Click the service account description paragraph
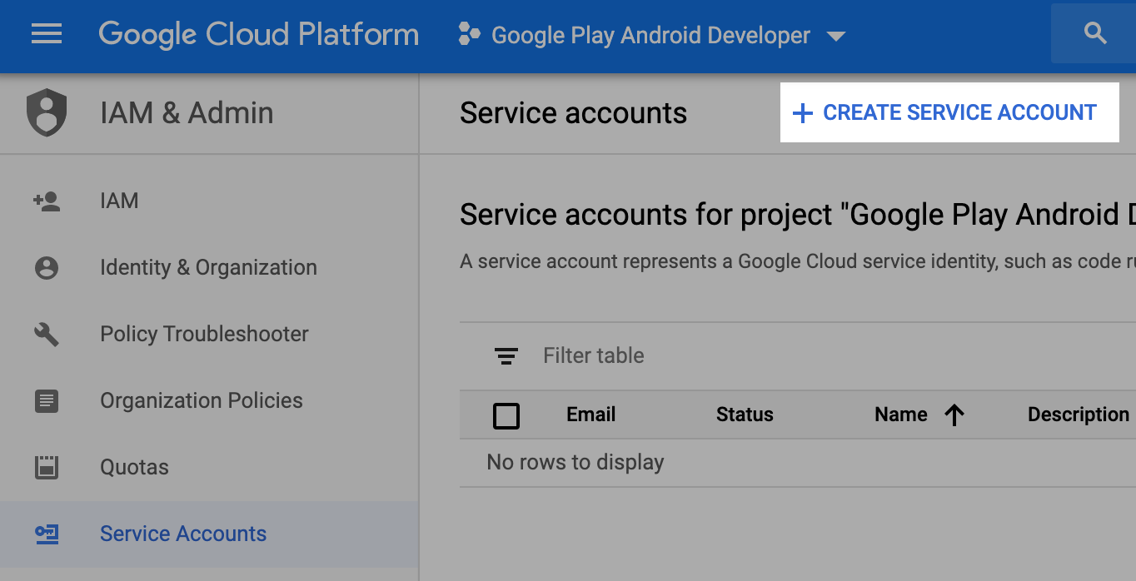This screenshot has width=1136, height=581. tap(798, 261)
